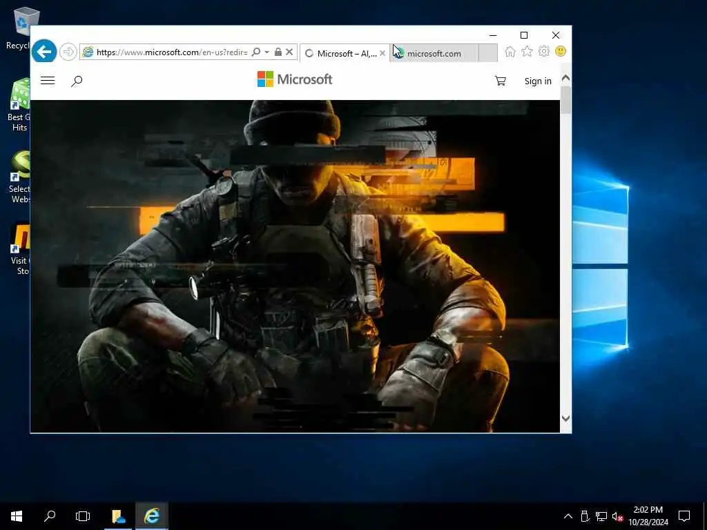This screenshot has width=707, height=530.
Task: Maximize the Internet Explorer window
Action: coord(524,35)
